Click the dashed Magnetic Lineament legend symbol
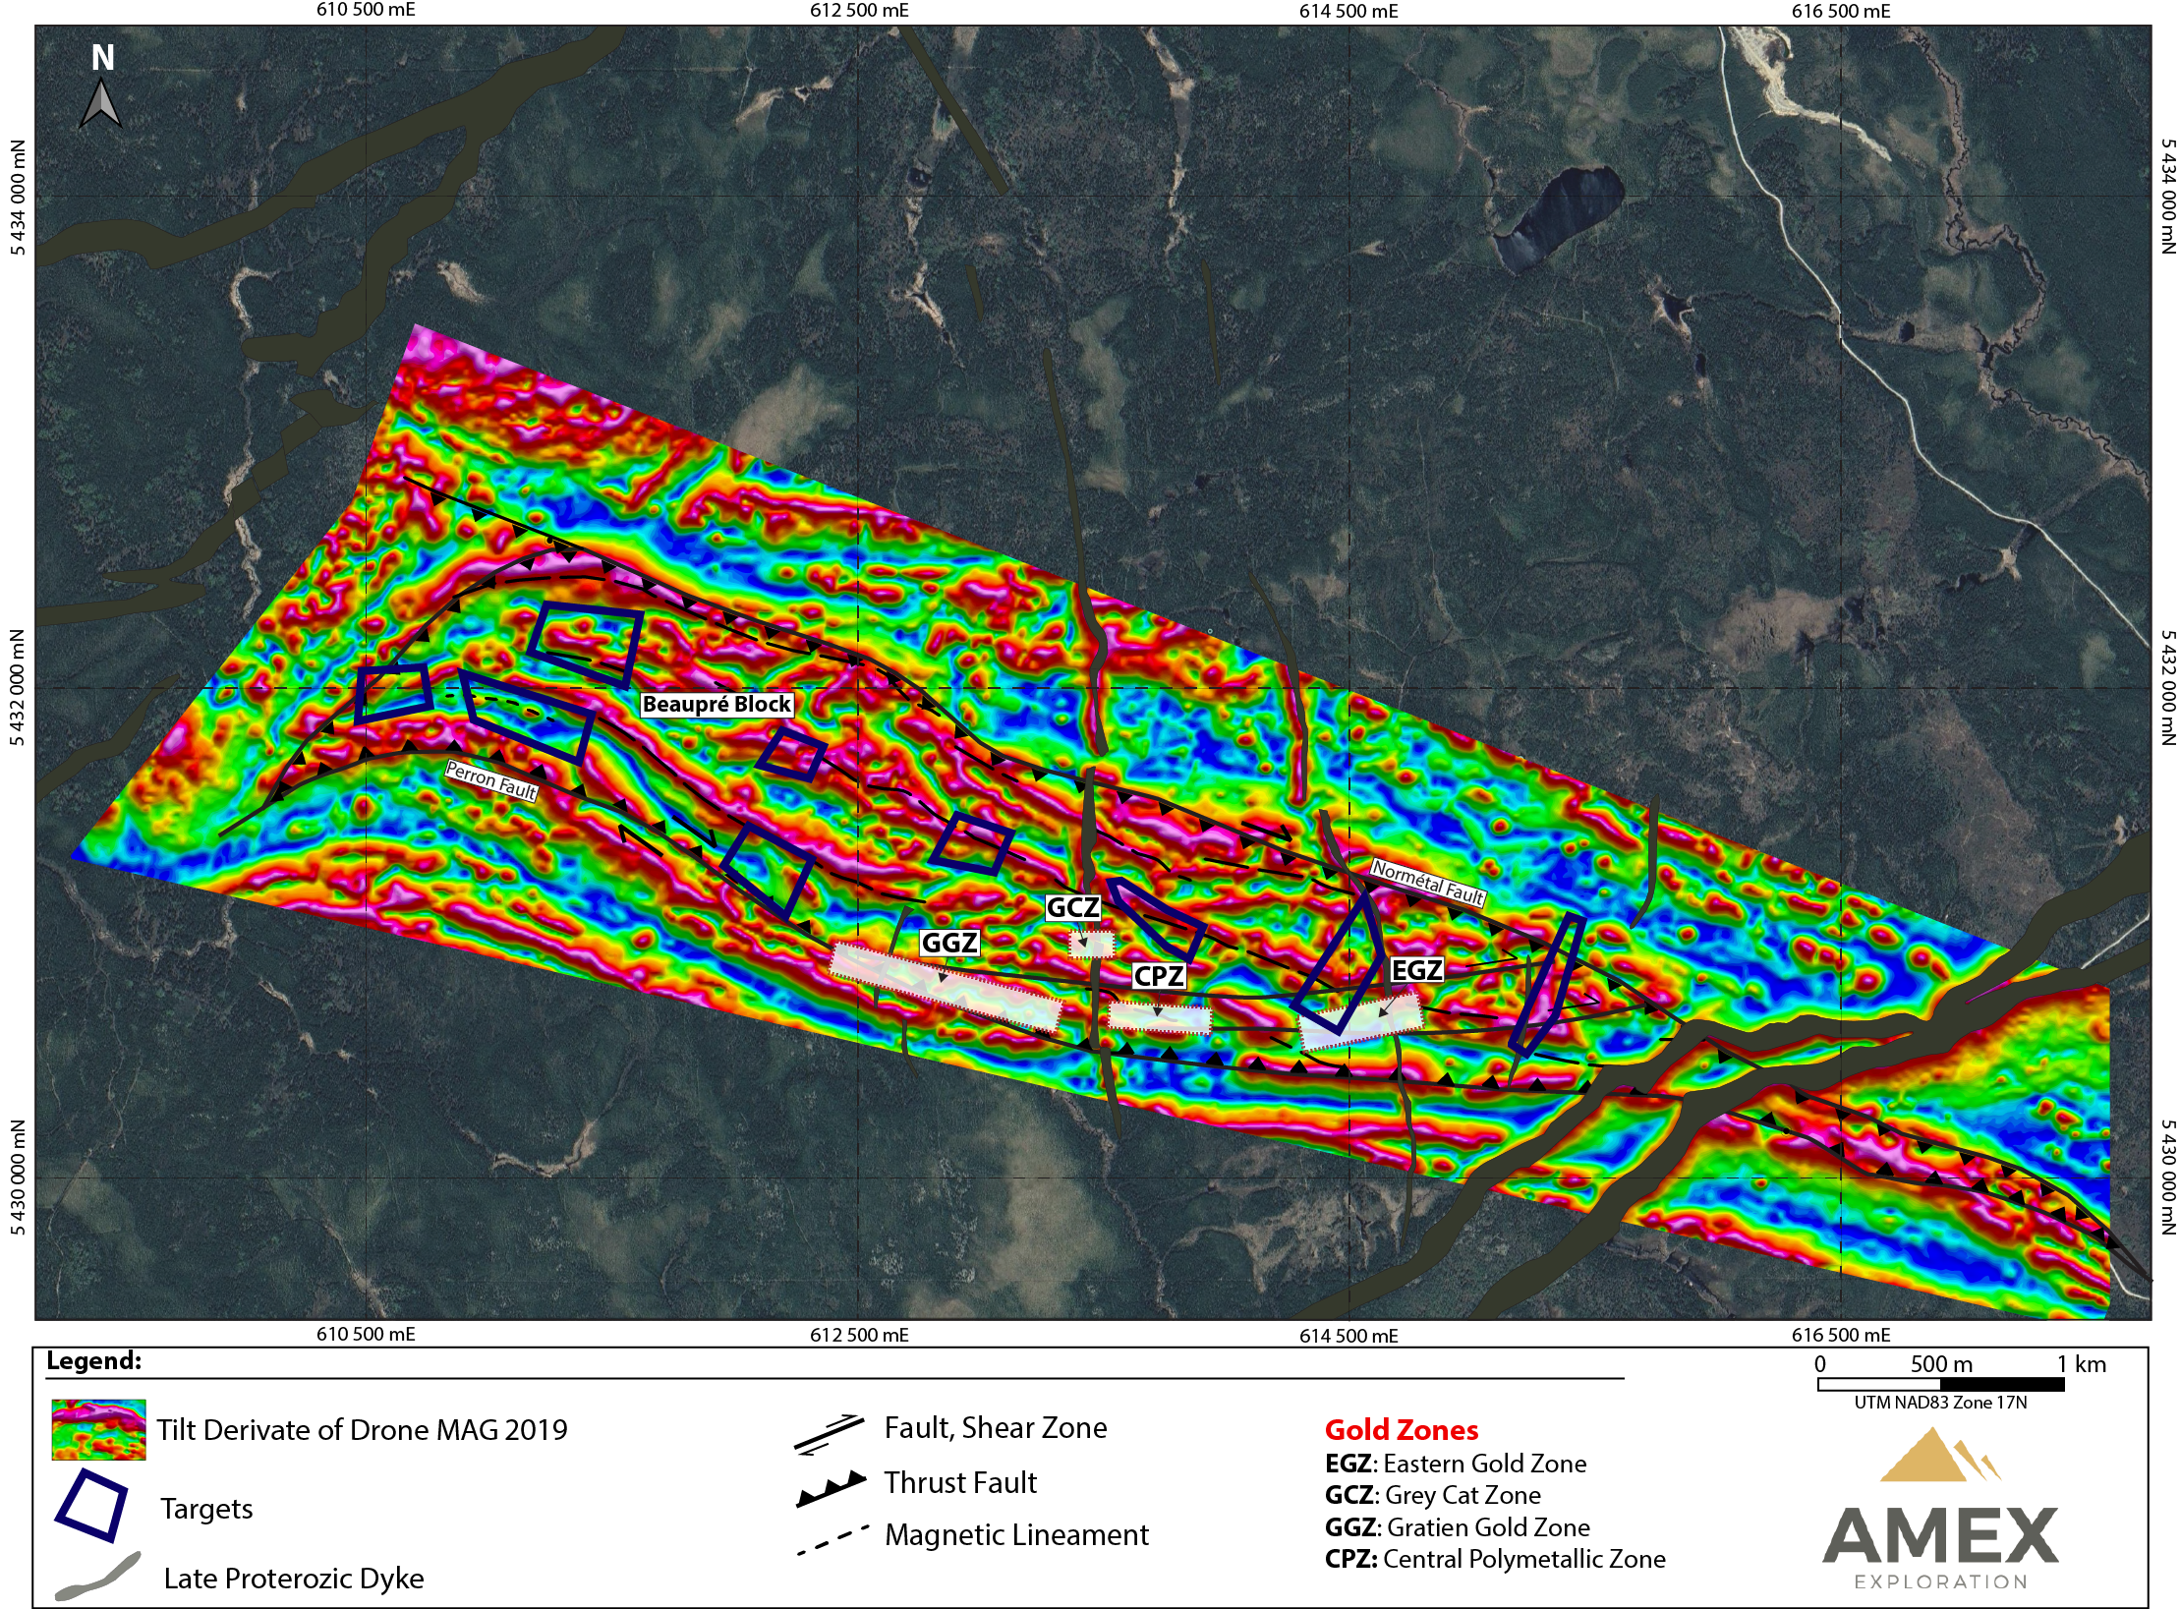Image resolution: width=2180 pixels, height=1609 pixels. click(832, 1539)
